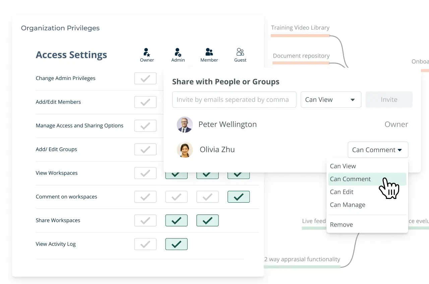This screenshot has height=284, width=429.
Task: Enable Admin checkbox for Comment on workspaces
Action: click(176, 197)
